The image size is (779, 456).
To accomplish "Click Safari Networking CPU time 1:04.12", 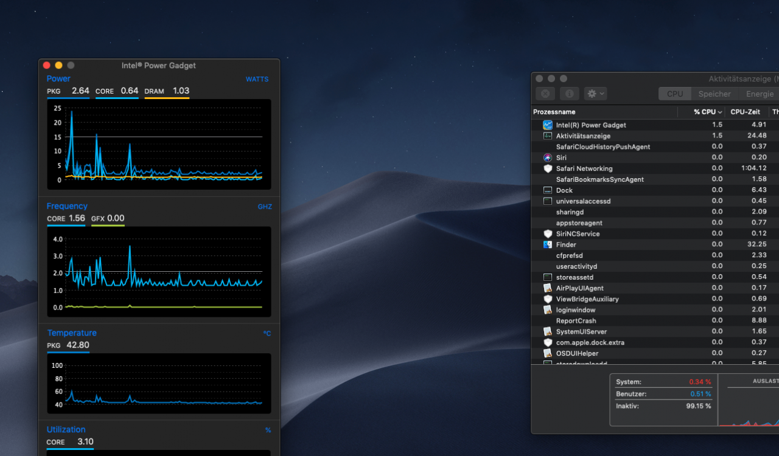I will coord(753,168).
